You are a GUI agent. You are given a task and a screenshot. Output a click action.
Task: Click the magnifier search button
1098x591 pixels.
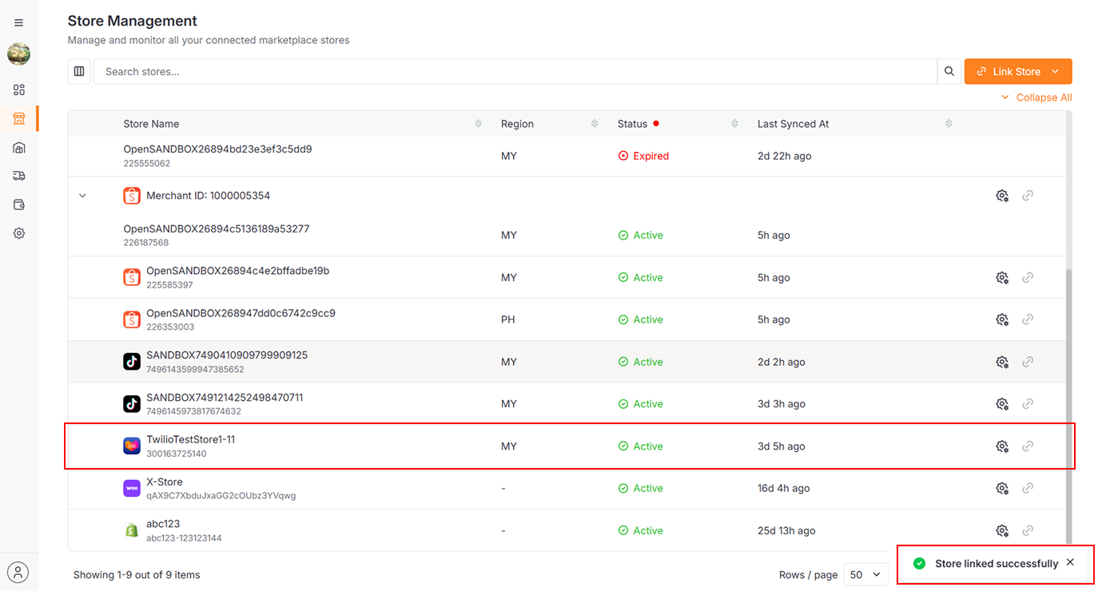tap(949, 71)
